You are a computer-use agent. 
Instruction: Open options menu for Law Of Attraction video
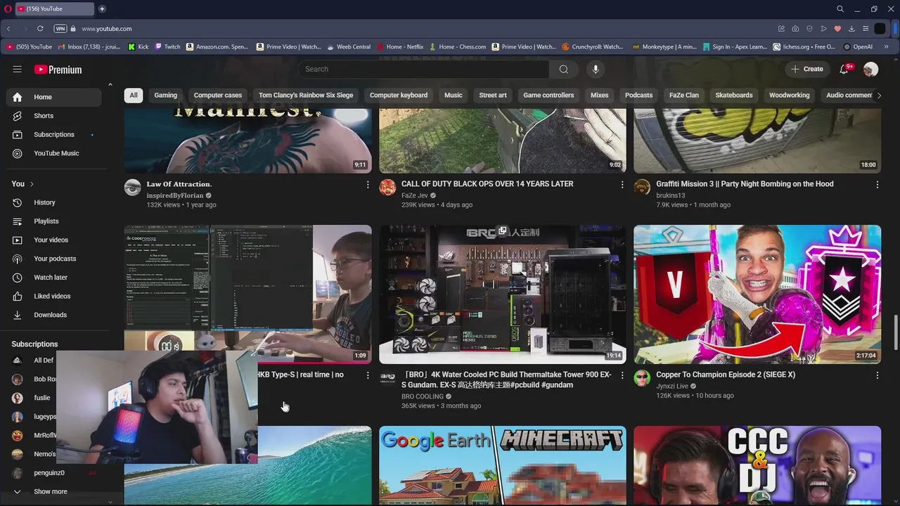pyautogui.click(x=367, y=184)
